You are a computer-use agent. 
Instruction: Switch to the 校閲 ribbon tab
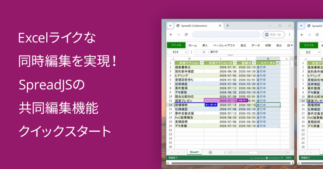pyautogui.click(x=268, y=45)
